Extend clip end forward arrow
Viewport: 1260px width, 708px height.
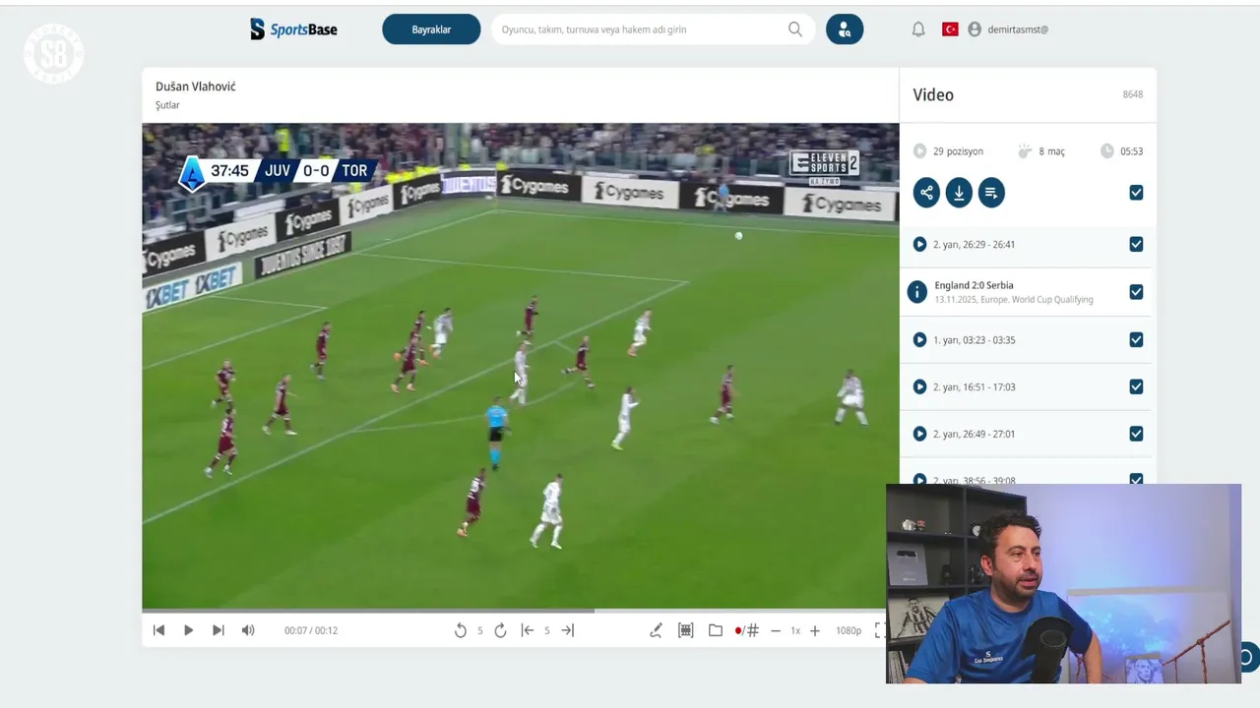567,630
